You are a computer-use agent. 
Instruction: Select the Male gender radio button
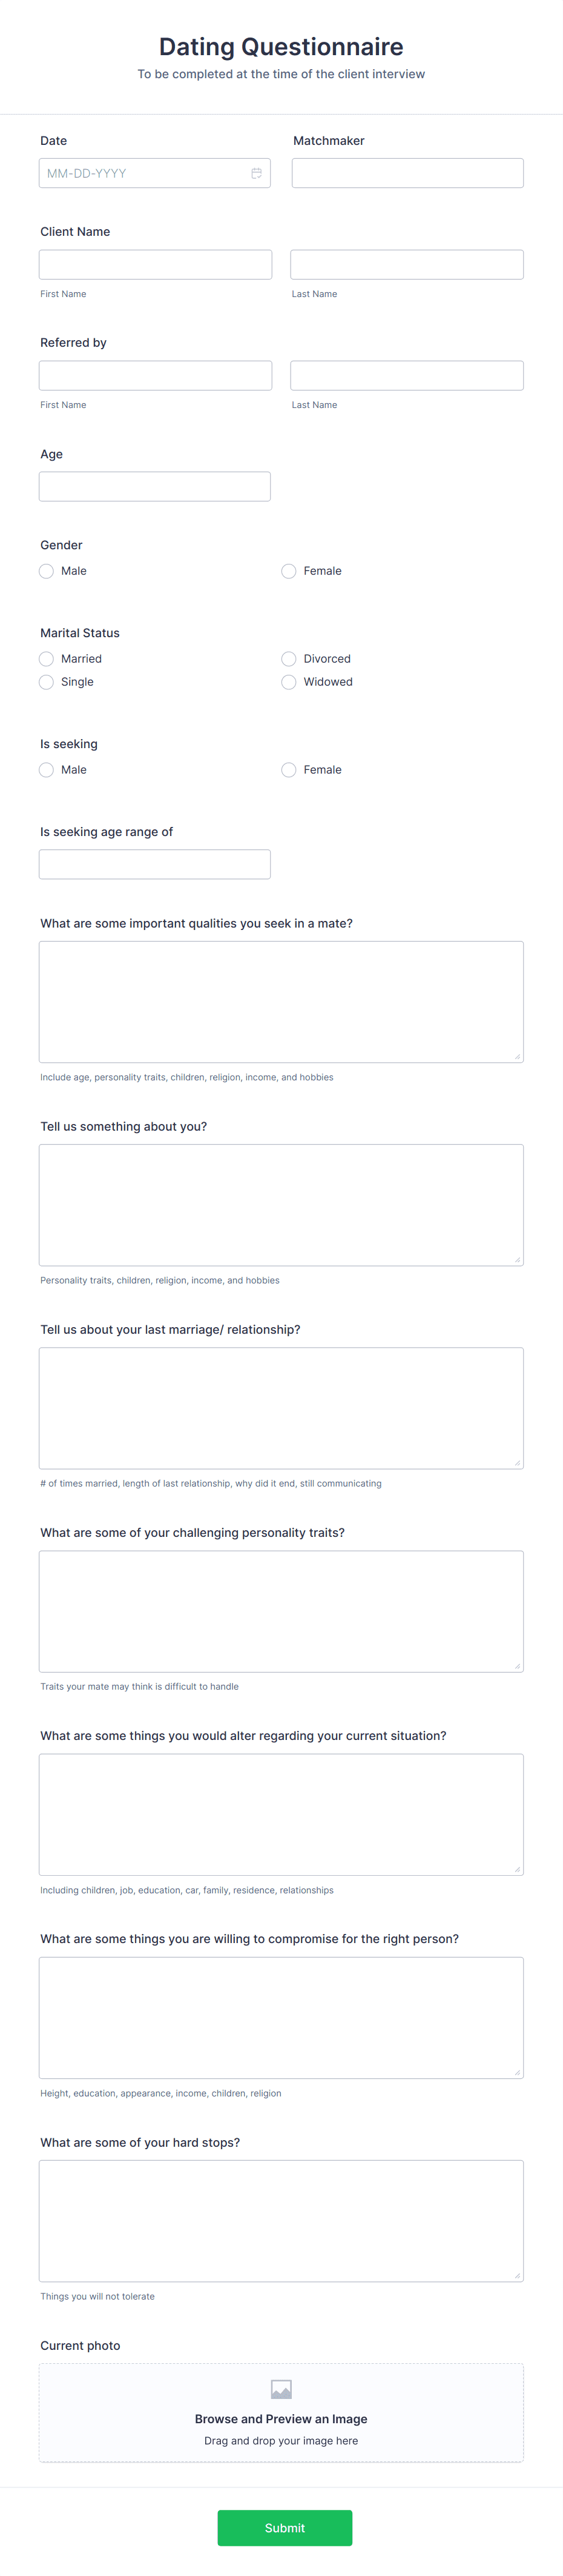point(46,571)
